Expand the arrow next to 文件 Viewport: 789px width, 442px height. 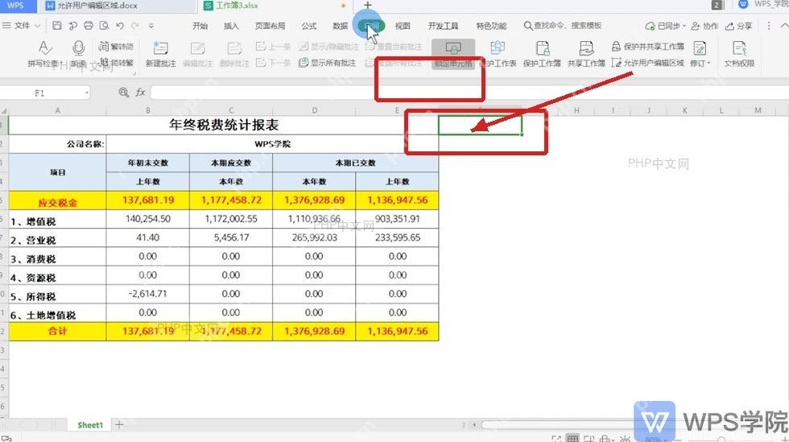tap(38, 26)
